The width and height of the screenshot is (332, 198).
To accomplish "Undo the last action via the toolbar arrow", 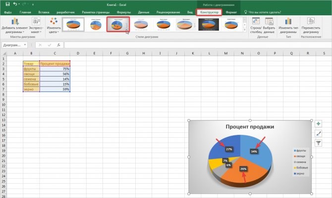I will click(x=15, y=4).
